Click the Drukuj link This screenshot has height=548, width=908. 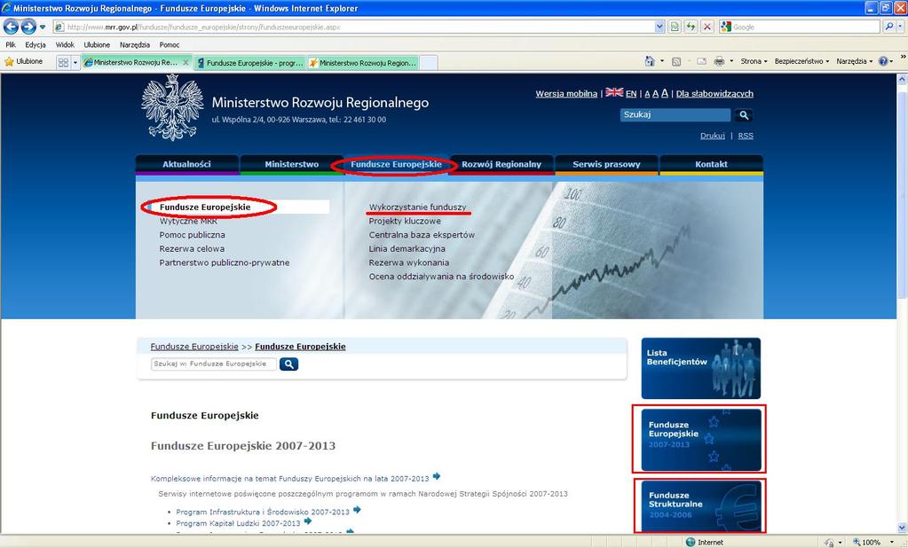tap(712, 136)
